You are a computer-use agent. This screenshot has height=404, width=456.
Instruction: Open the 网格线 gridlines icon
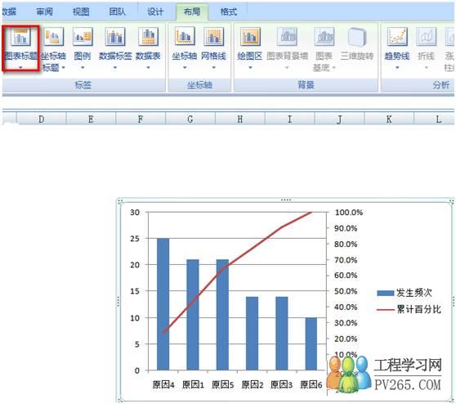click(x=214, y=37)
